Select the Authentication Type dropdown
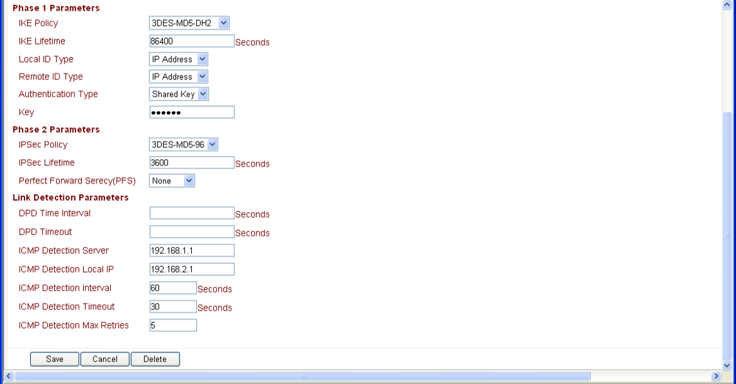 (x=180, y=94)
